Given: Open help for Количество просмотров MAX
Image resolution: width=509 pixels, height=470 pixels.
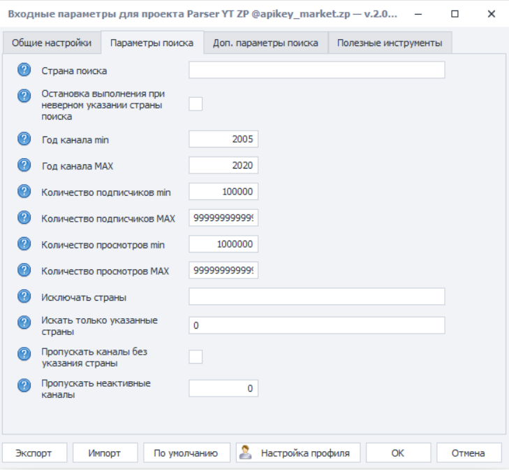Looking at the screenshot, I should point(24,270).
